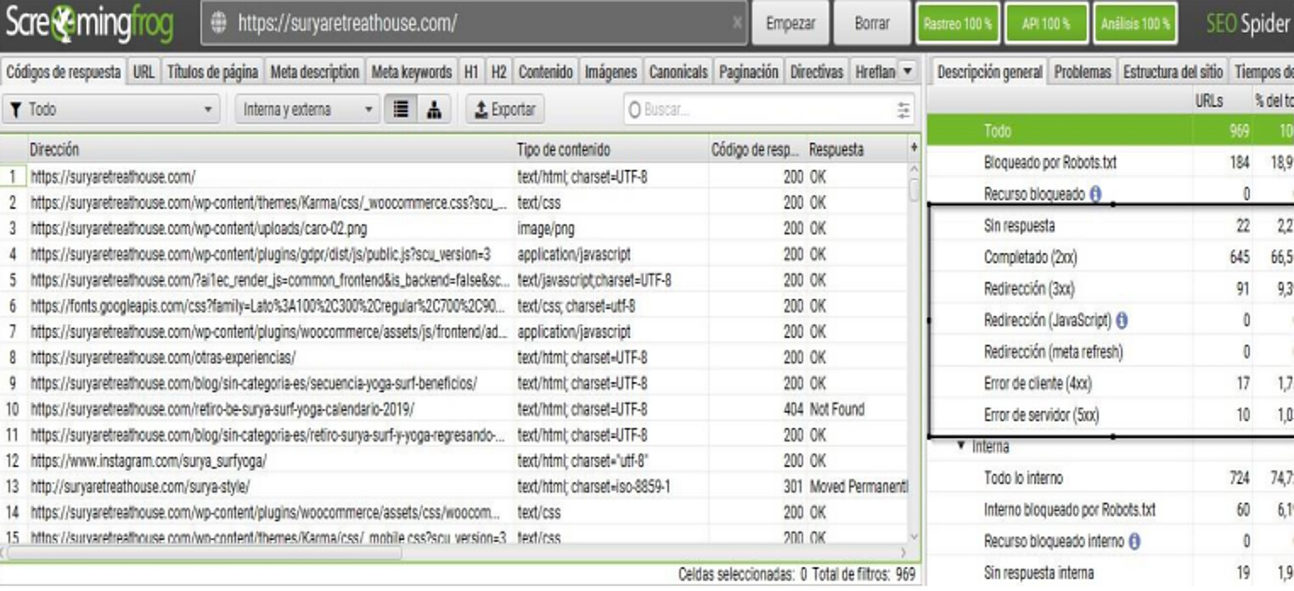The height and width of the screenshot is (591, 1294).
Task: Click the Empezar button
Action: (x=790, y=24)
